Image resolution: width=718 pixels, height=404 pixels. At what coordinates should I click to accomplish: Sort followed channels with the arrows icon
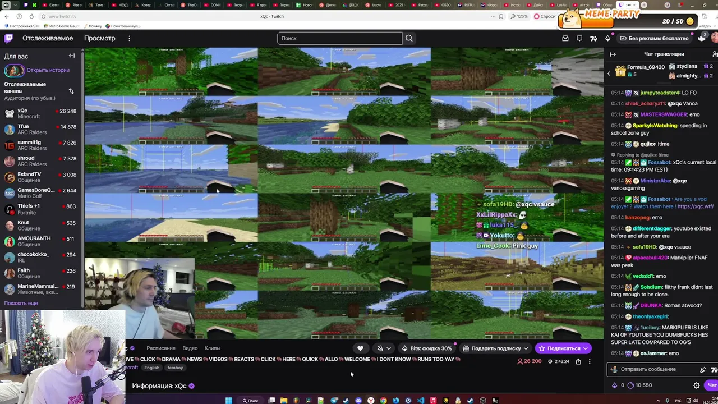pyautogui.click(x=71, y=91)
